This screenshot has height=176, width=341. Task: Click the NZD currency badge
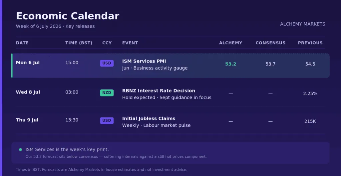tap(107, 93)
